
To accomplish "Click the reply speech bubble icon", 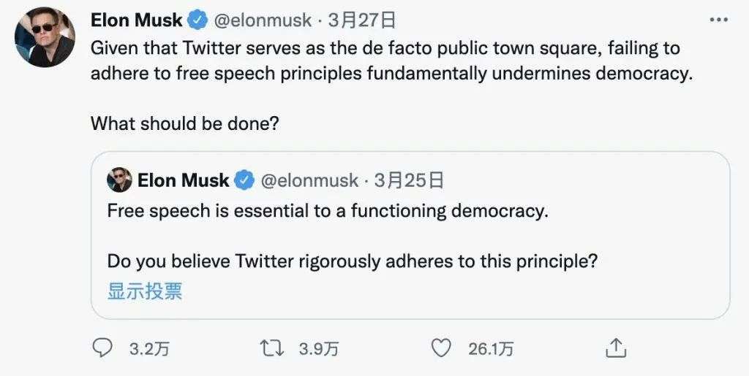I will coord(102,348).
